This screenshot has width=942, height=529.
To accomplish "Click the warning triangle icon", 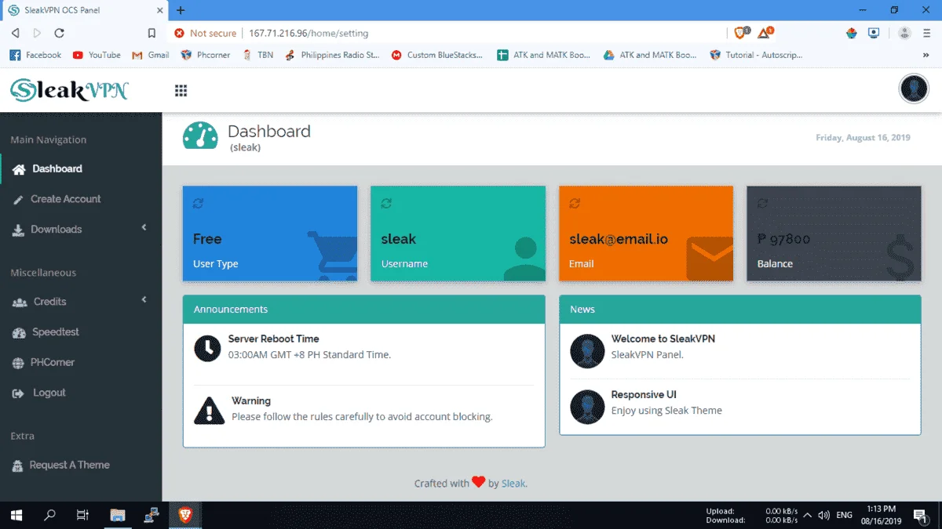I will (x=209, y=410).
